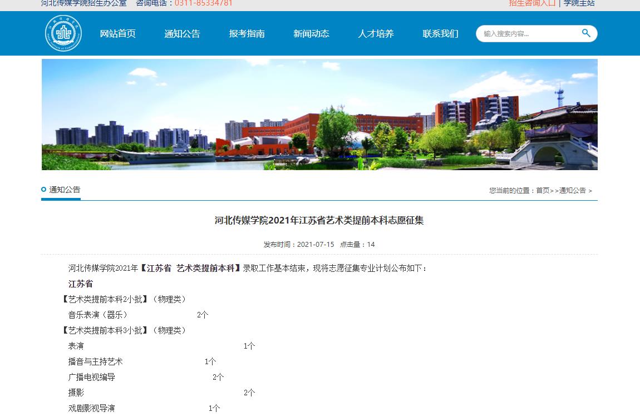Select the 通知公告 section tab heading
The image size is (640, 417).
(65, 190)
